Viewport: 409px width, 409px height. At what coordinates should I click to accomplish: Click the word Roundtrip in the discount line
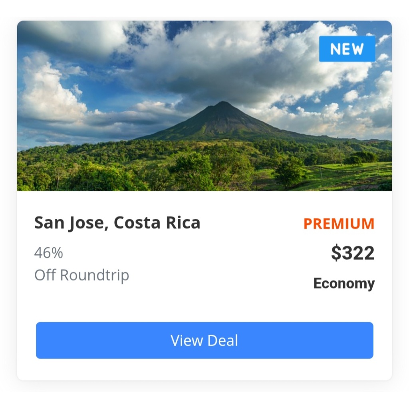(x=95, y=275)
